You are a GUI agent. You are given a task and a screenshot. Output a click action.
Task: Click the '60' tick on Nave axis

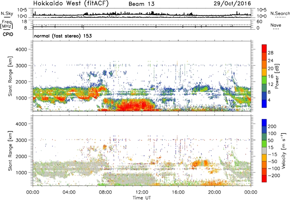coord(259,22)
